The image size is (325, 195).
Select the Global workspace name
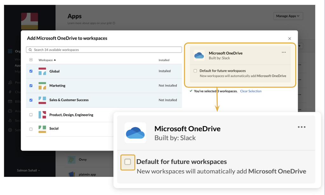coord(54,71)
